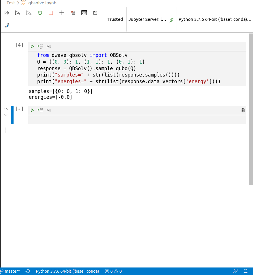Clear all cell outputs

pos(73,13)
